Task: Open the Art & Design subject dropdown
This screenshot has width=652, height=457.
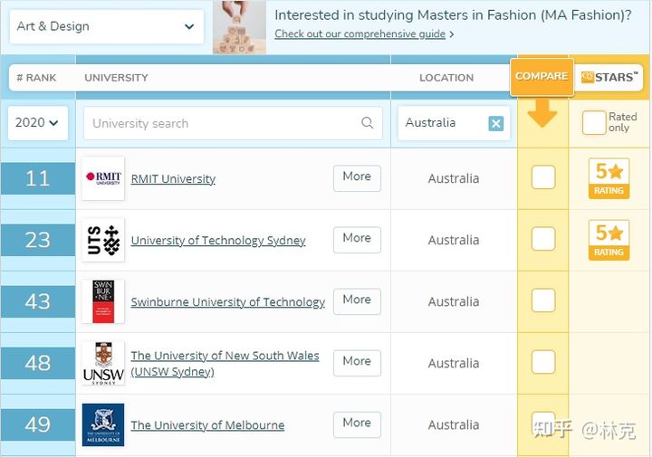Action: pyautogui.click(x=107, y=26)
